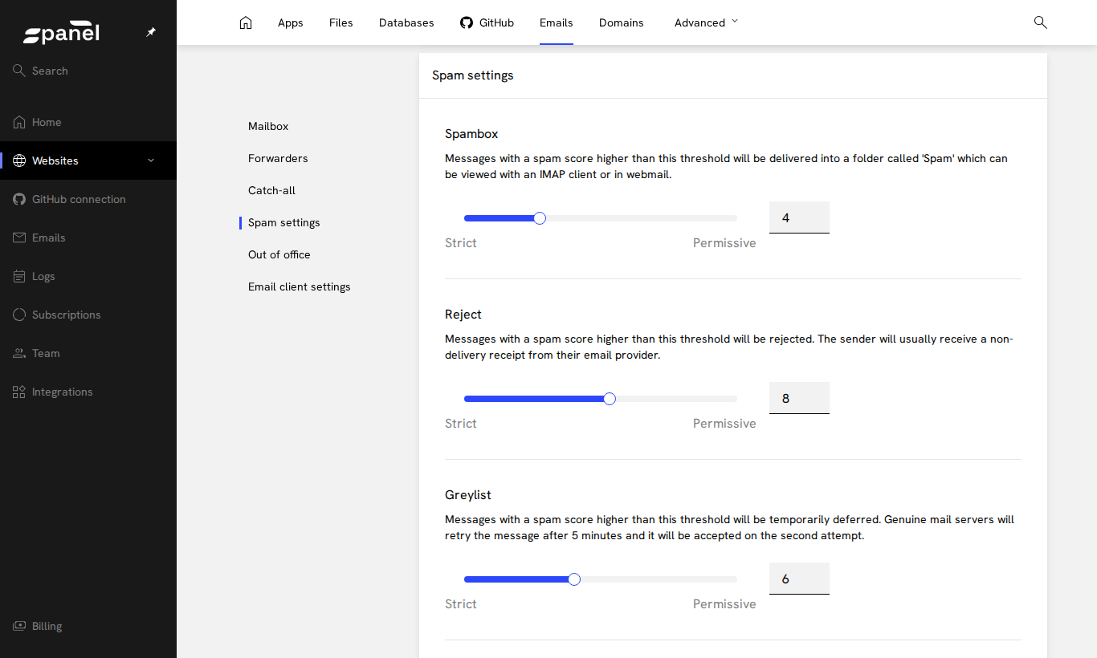
Task: Click the Websites globe icon
Action: click(19, 160)
